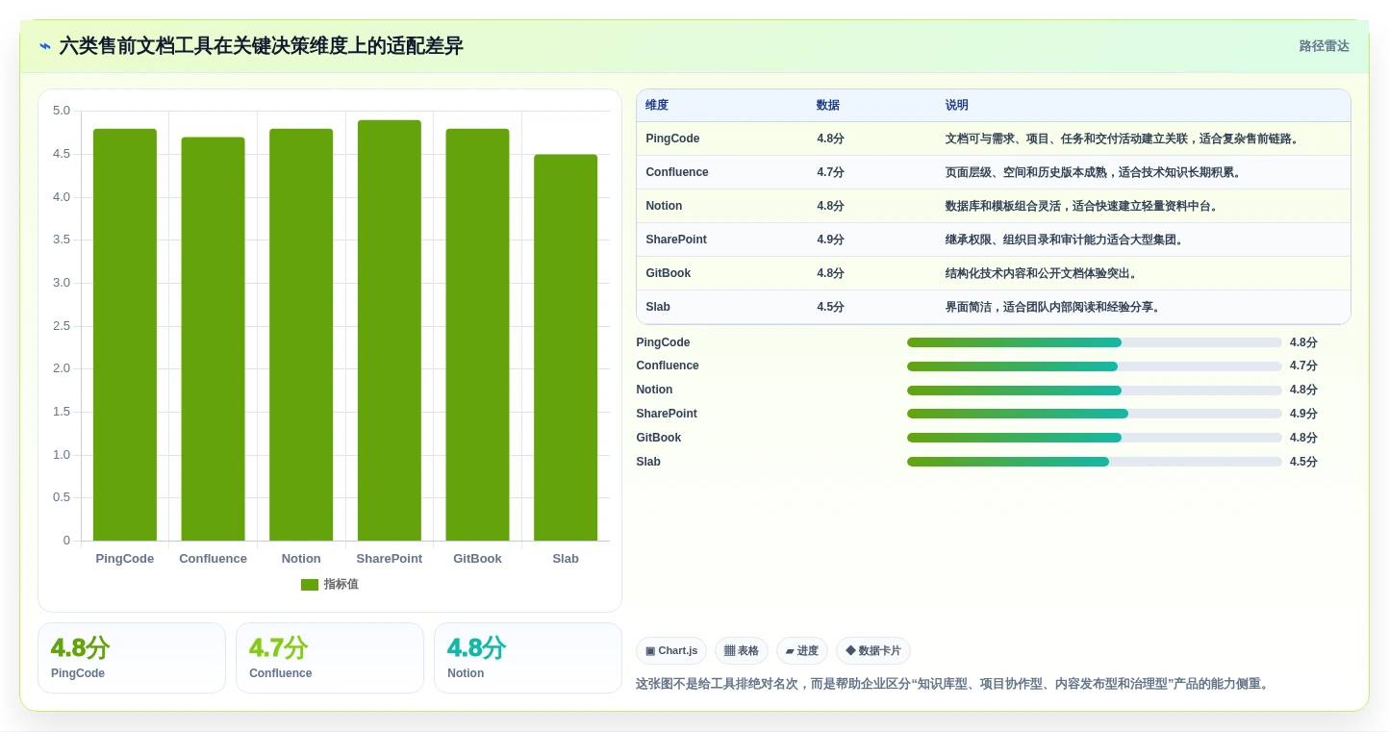1389x732 pixels.
Task: Click the 维度 column header
Action: pos(657,106)
